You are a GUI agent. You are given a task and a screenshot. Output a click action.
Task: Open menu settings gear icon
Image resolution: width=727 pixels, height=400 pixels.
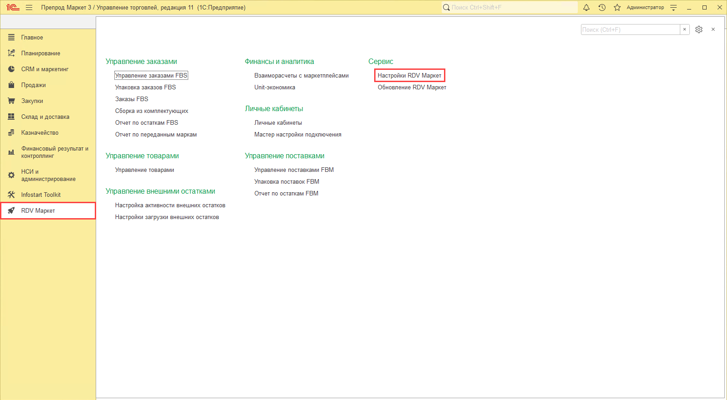click(699, 29)
